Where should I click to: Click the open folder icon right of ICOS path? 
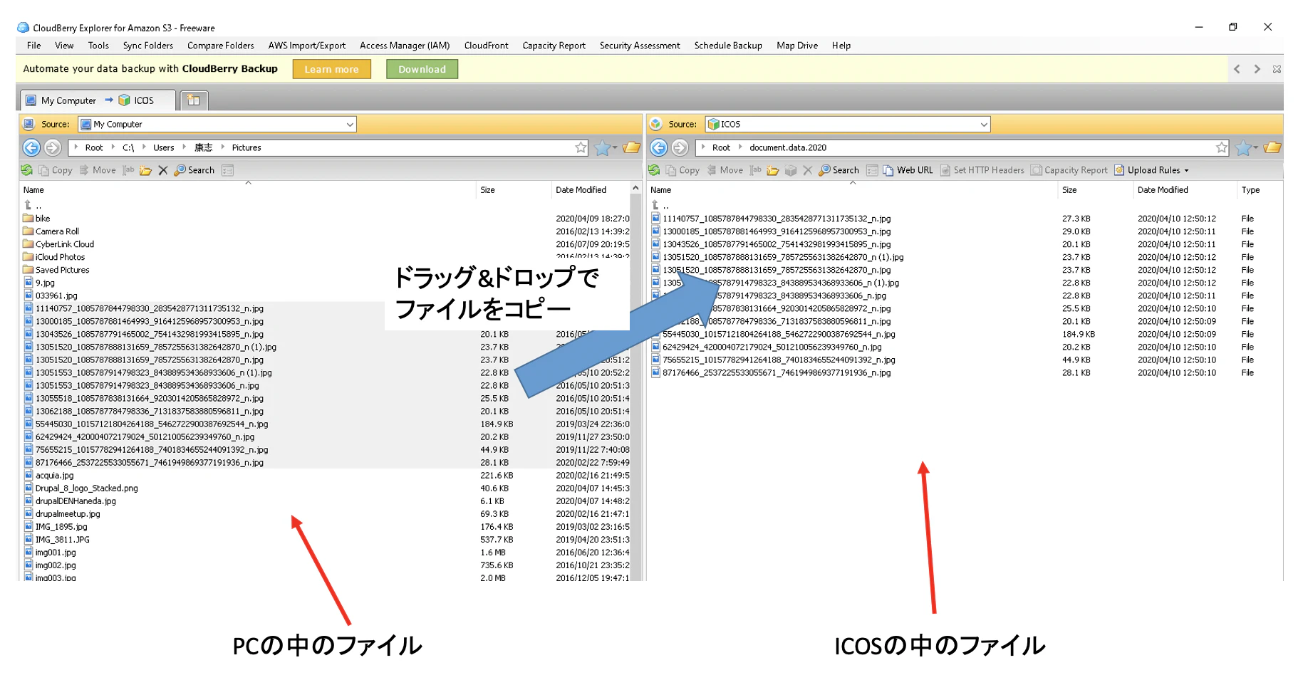[1272, 147]
